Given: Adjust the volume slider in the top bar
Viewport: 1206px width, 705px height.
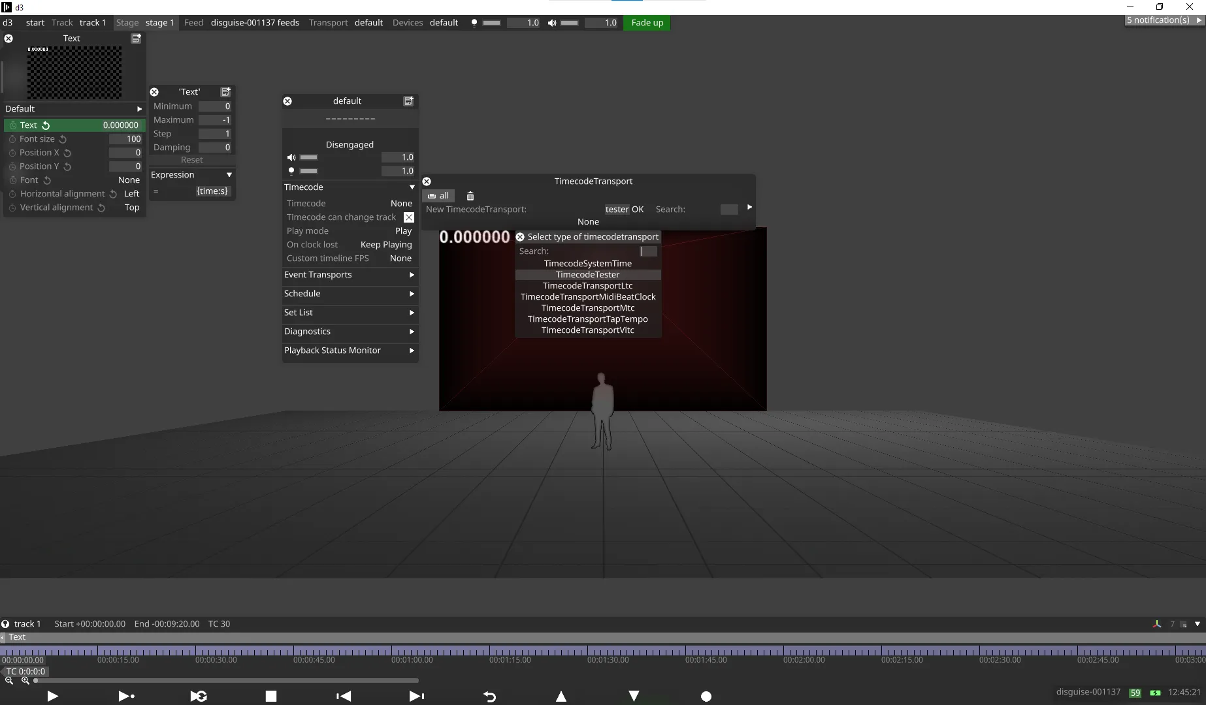Looking at the screenshot, I should (569, 23).
